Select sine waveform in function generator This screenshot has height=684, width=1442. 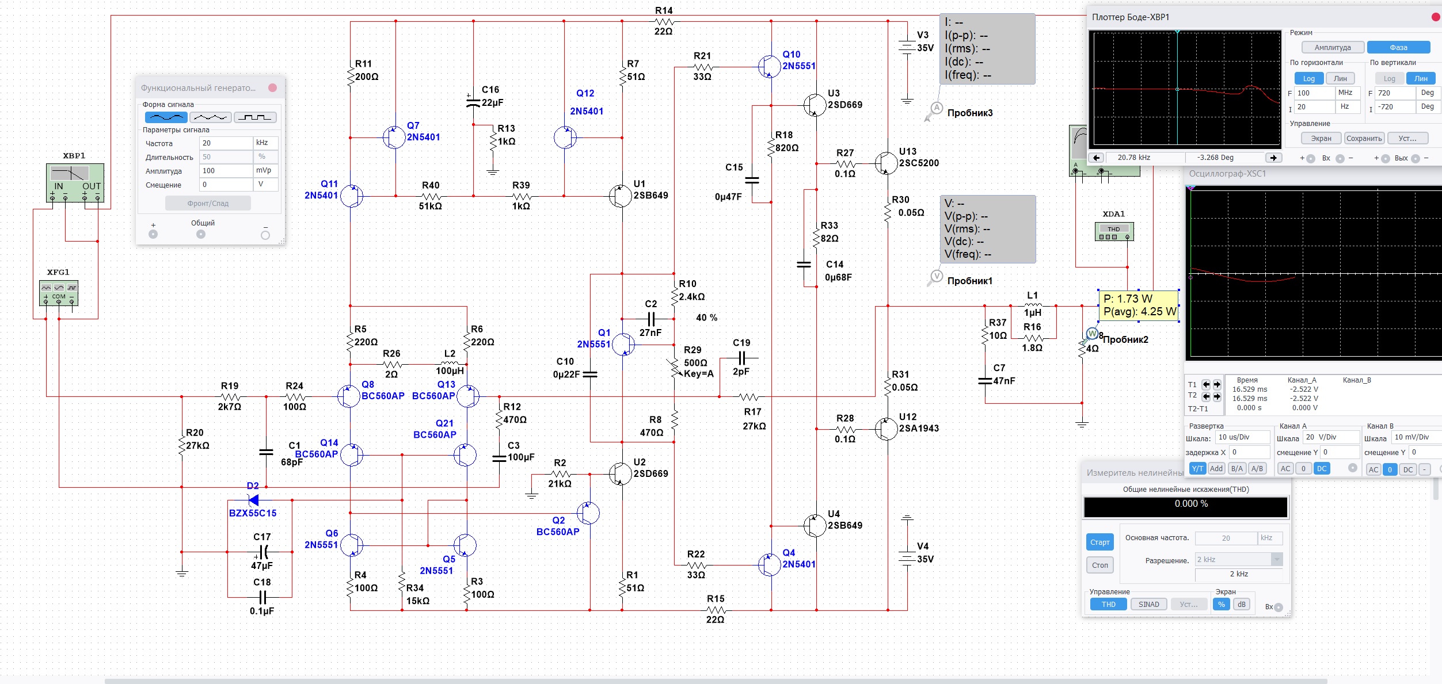(166, 117)
